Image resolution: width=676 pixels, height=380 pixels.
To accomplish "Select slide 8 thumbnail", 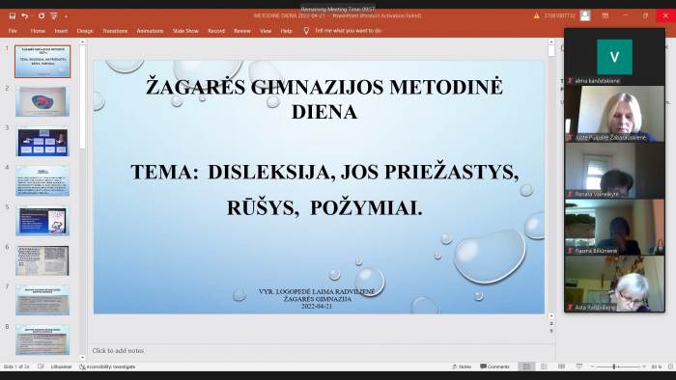I will pyautogui.click(x=42, y=339).
